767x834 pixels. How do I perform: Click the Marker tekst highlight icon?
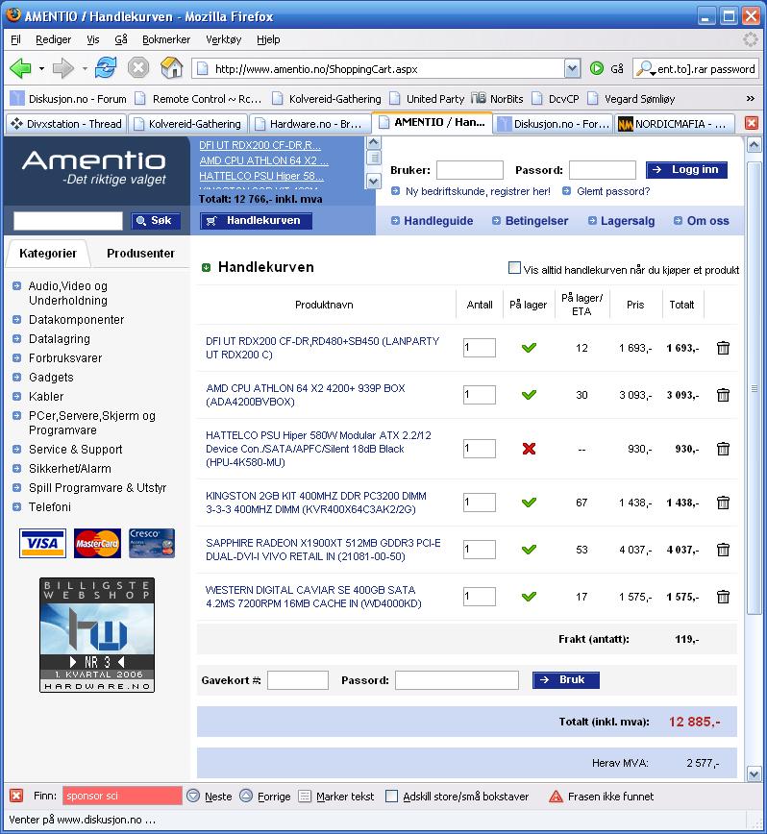[x=305, y=796]
